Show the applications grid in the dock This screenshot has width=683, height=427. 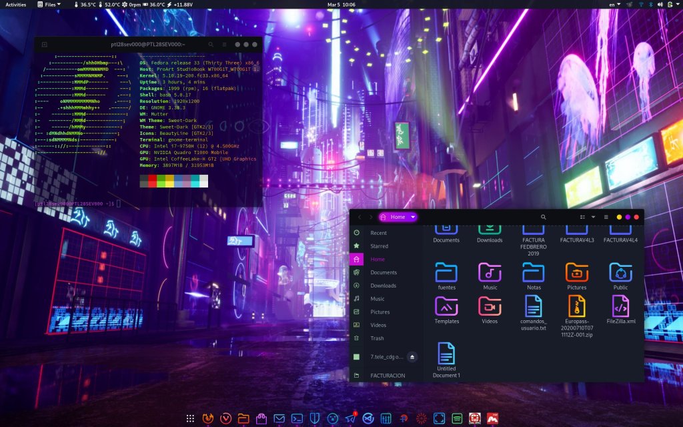[x=190, y=418]
